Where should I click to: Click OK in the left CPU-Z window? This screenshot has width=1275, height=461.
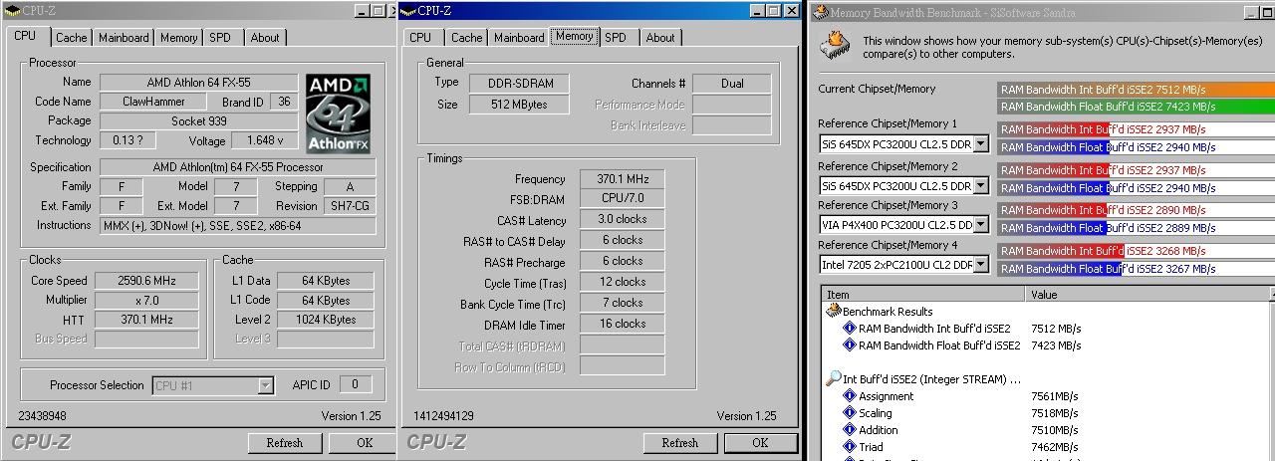click(x=365, y=443)
